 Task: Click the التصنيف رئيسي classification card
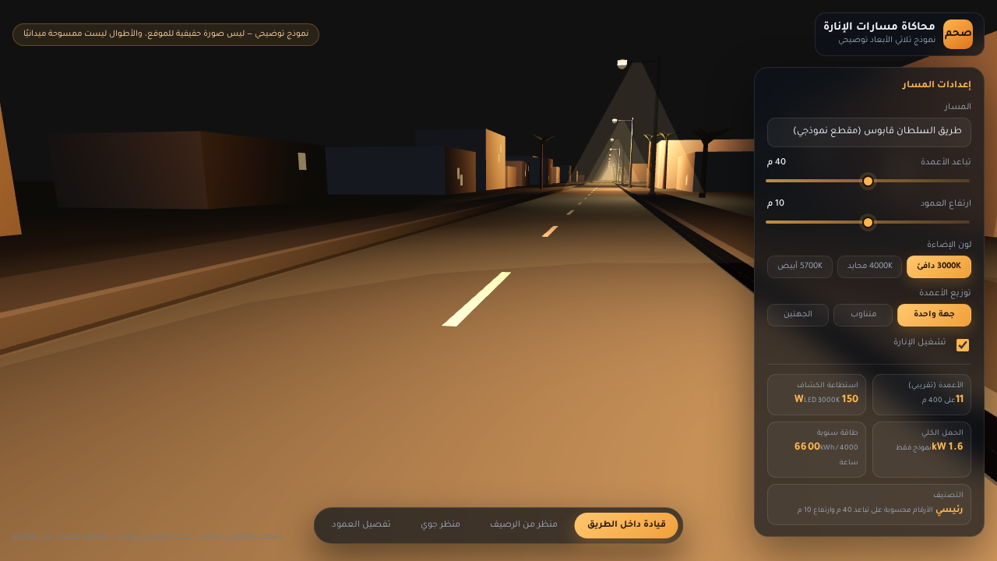[x=869, y=504]
